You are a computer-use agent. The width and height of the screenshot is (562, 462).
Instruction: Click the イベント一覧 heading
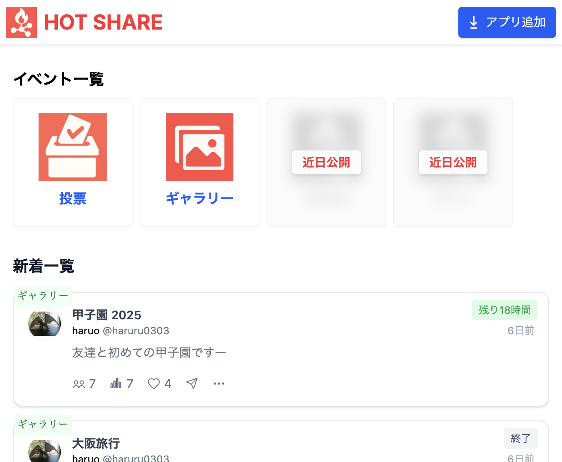click(59, 79)
